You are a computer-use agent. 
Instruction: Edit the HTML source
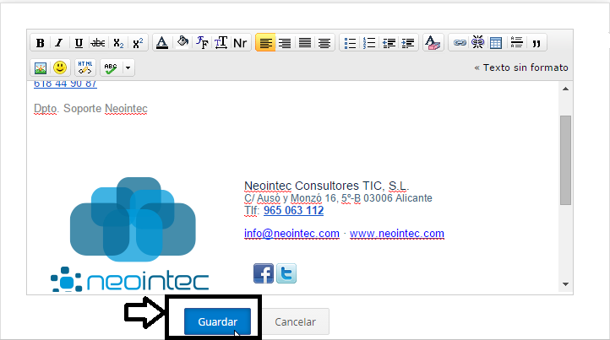[x=84, y=67]
